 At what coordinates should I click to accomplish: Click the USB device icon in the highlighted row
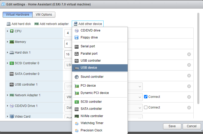point(76,68)
